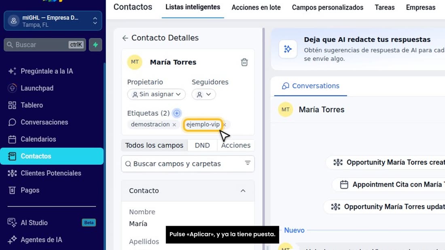This screenshot has width=445, height=250.
Task: Click the Clientes Potenciales pipeline icon
Action: pos(12,173)
